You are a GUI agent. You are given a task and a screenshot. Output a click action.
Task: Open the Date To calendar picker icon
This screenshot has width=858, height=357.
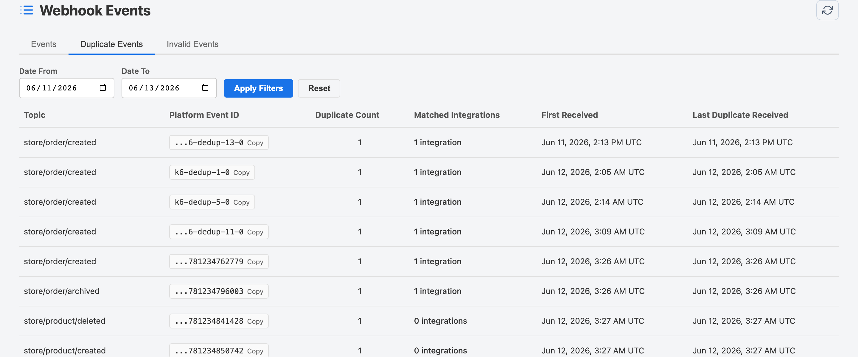click(205, 87)
